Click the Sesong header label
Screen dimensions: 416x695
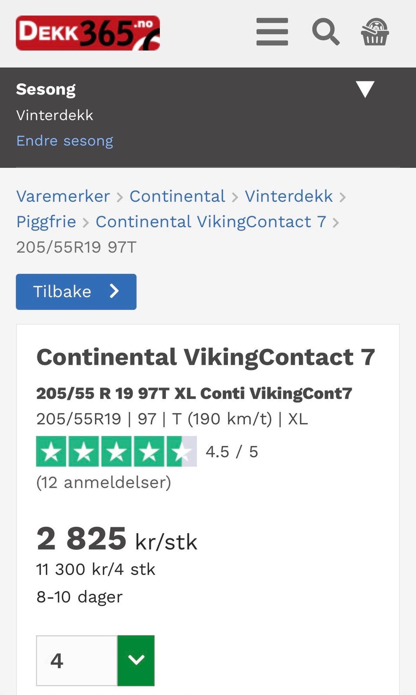pyautogui.click(x=45, y=89)
